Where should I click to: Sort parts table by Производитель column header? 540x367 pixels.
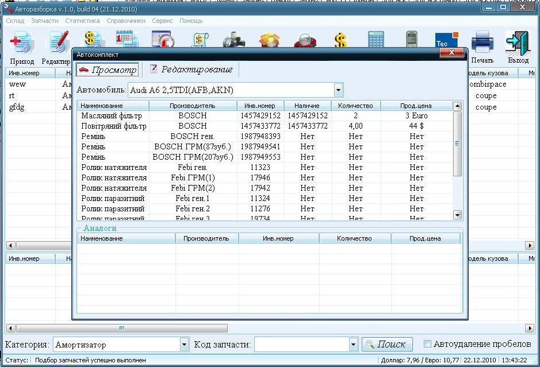pos(192,106)
